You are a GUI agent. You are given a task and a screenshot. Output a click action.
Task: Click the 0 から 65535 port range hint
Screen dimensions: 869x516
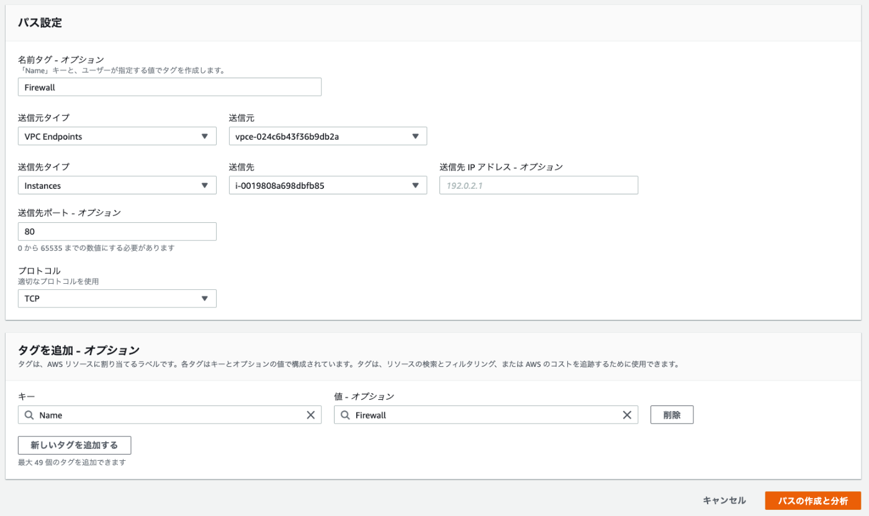pyautogui.click(x=96, y=248)
